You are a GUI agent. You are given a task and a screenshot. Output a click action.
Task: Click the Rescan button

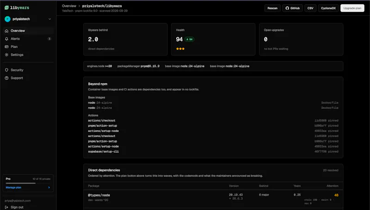click(x=272, y=8)
